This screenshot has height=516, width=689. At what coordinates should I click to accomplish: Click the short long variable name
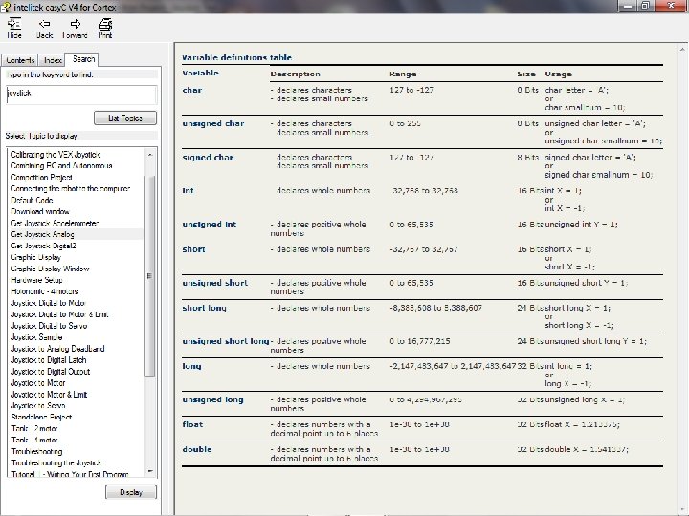[x=205, y=308]
